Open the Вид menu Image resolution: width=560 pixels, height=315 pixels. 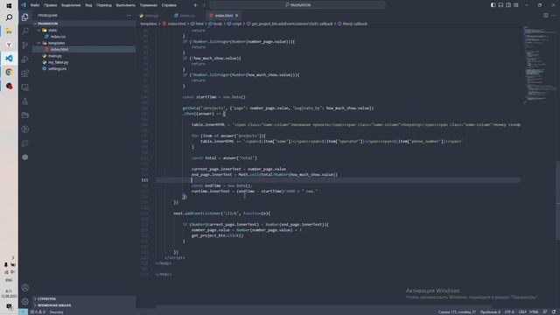[88, 5]
